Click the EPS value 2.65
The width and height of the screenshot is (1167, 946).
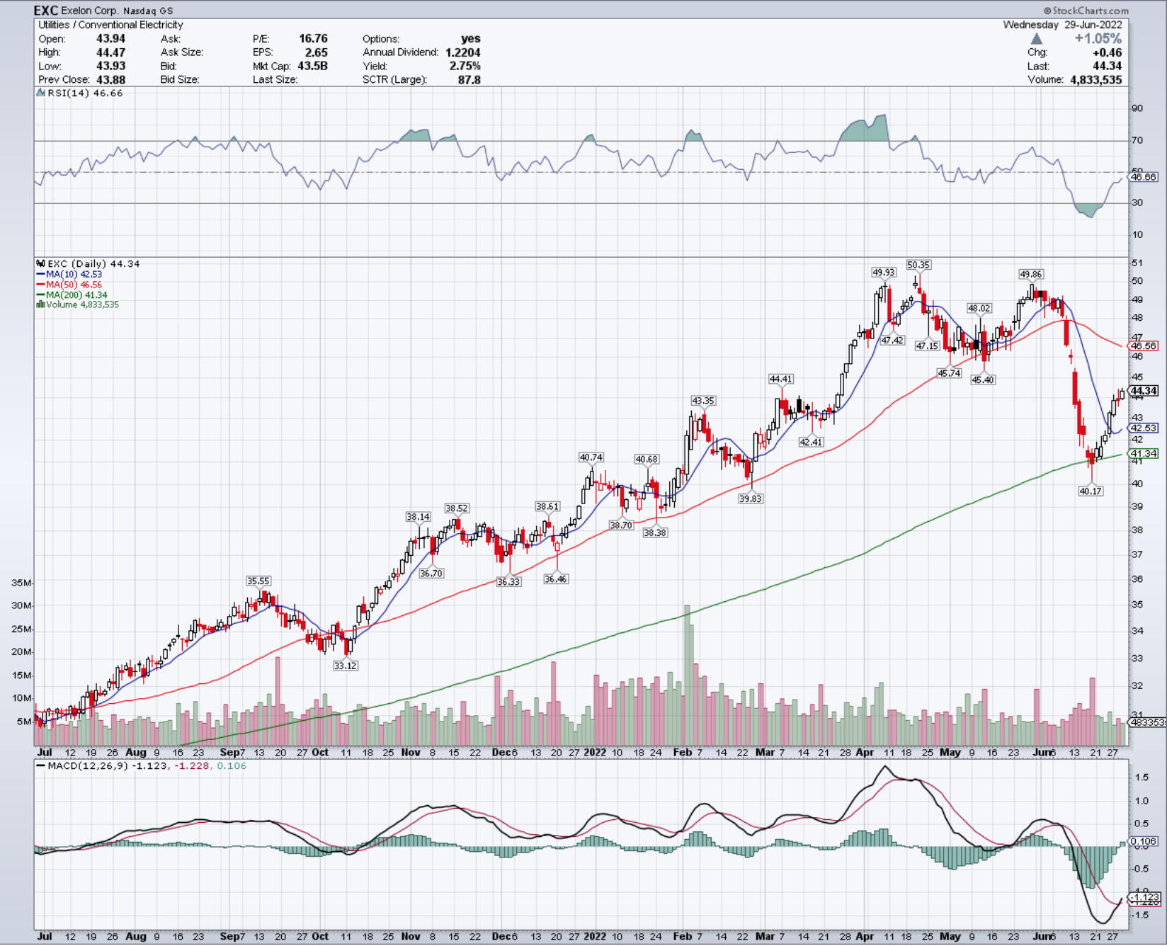point(317,52)
